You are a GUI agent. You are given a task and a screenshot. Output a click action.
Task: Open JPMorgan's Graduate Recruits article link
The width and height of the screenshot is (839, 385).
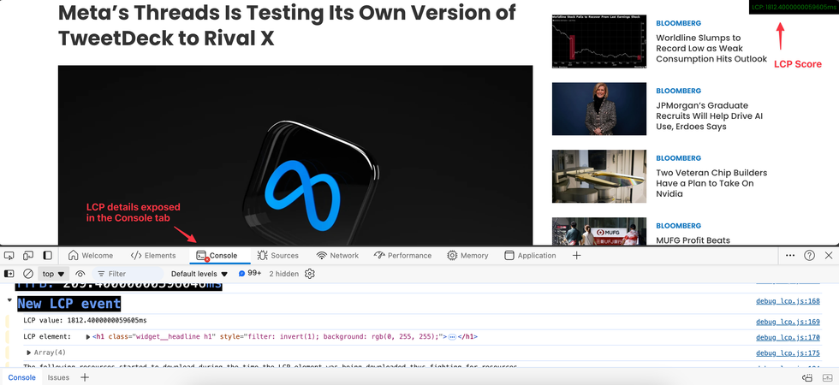click(710, 116)
